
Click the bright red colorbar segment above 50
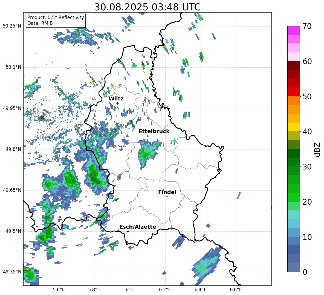point(293,92)
